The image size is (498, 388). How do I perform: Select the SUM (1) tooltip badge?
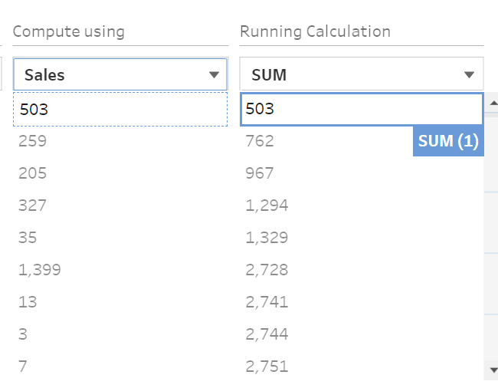coord(448,141)
